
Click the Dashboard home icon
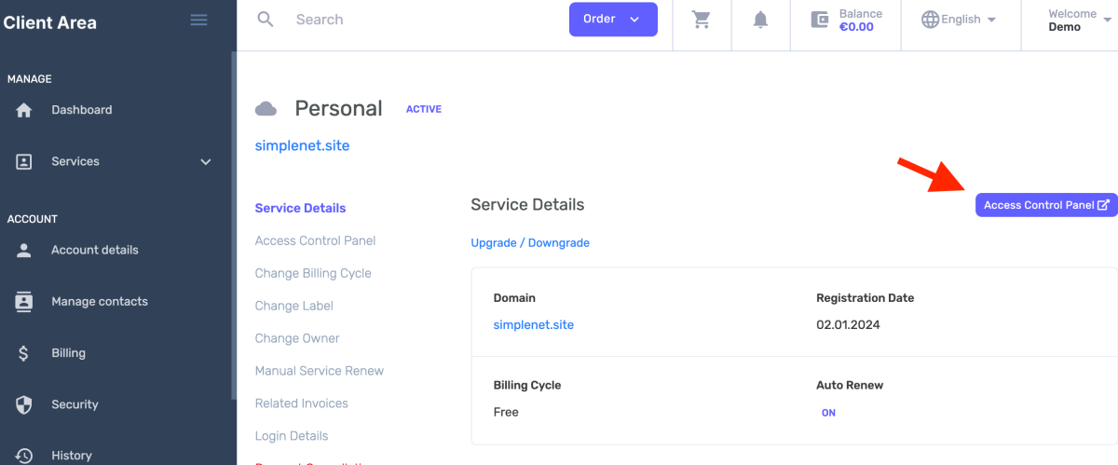(24, 110)
